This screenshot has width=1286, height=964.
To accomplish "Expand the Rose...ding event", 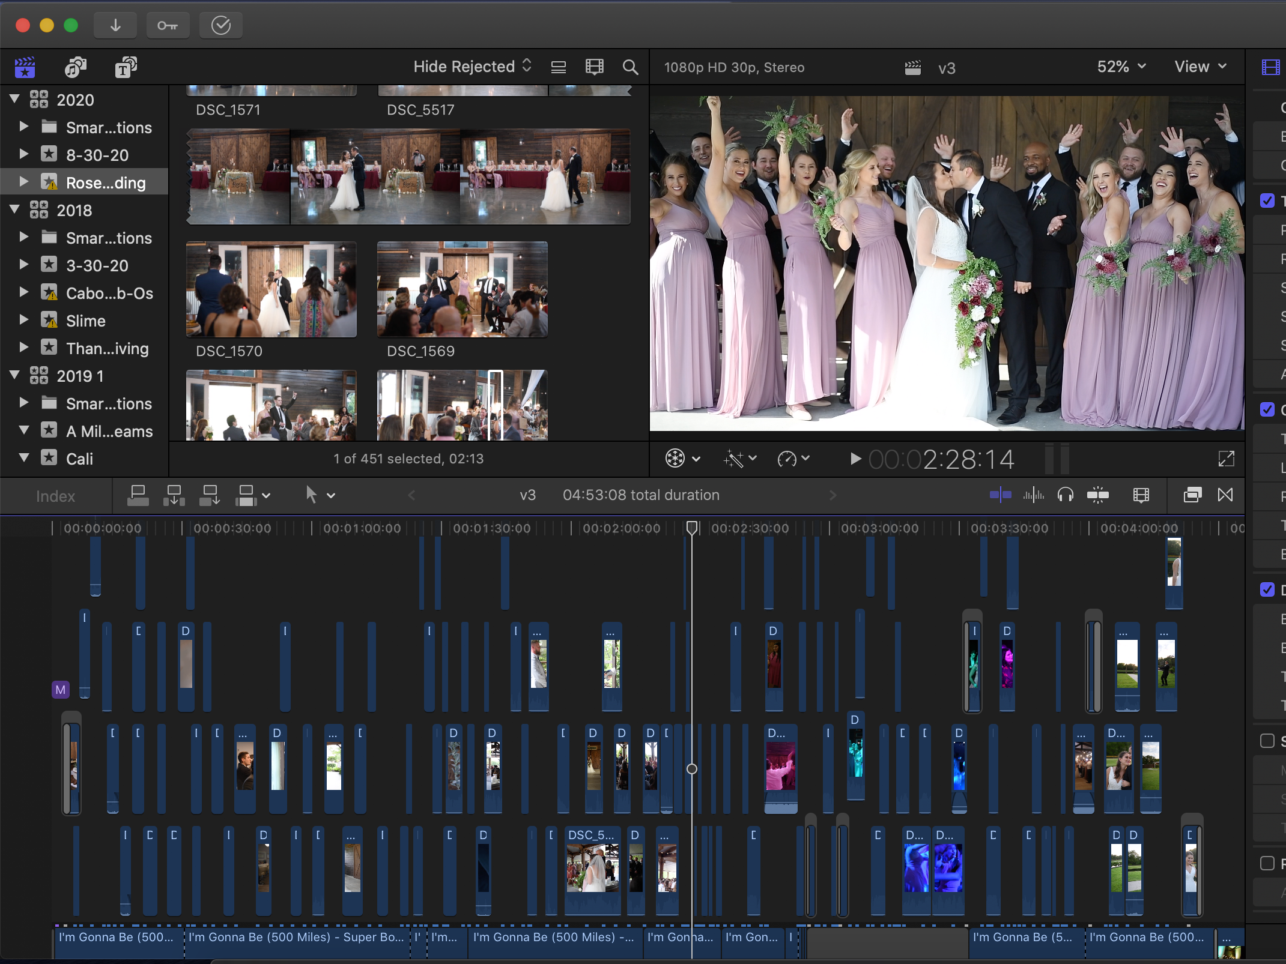I will [24, 182].
